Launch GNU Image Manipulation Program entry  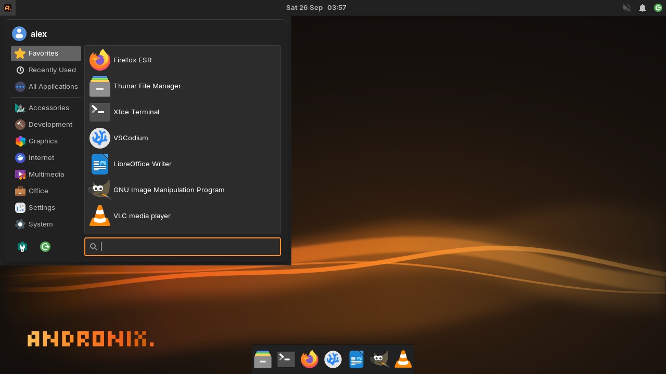coord(182,190)
